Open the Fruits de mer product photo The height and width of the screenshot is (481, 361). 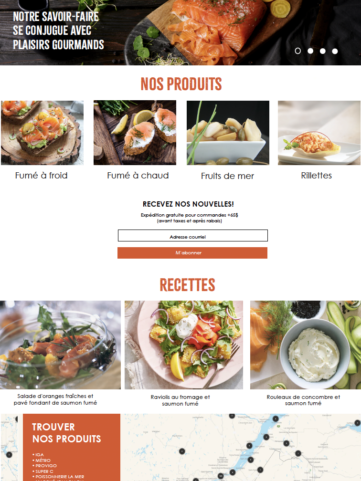[228, 133]
